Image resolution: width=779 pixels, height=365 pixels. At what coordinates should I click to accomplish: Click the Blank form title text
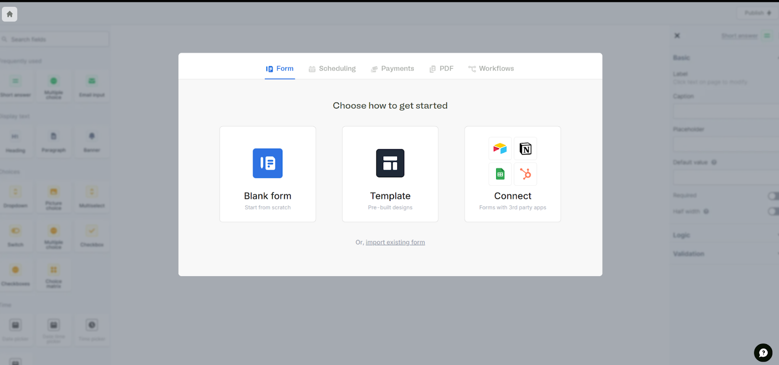tap(268, 196)
